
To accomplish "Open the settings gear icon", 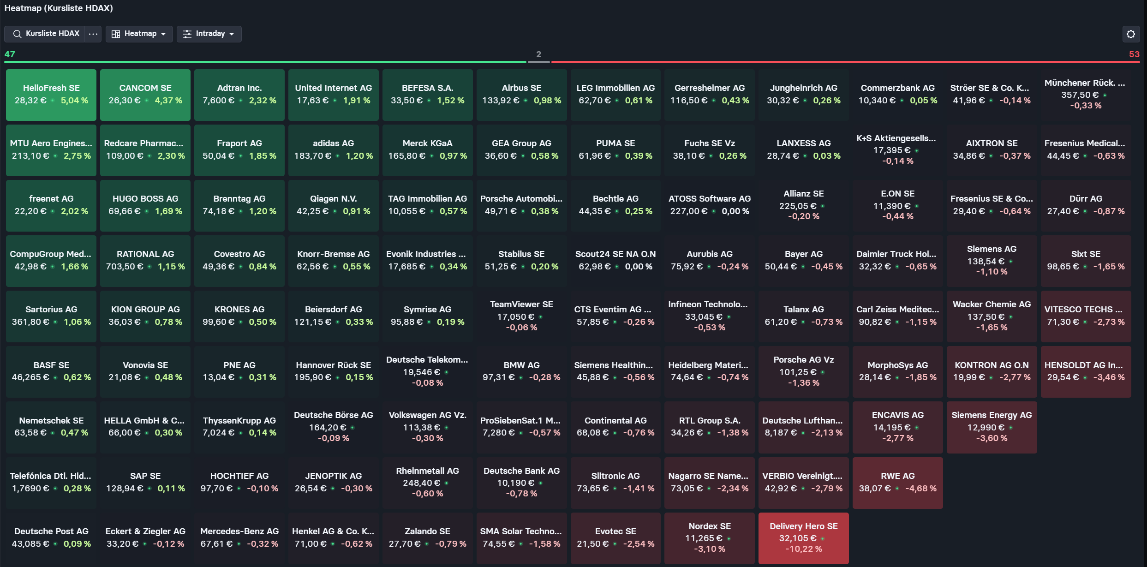I will click(x=1131, y=34).
